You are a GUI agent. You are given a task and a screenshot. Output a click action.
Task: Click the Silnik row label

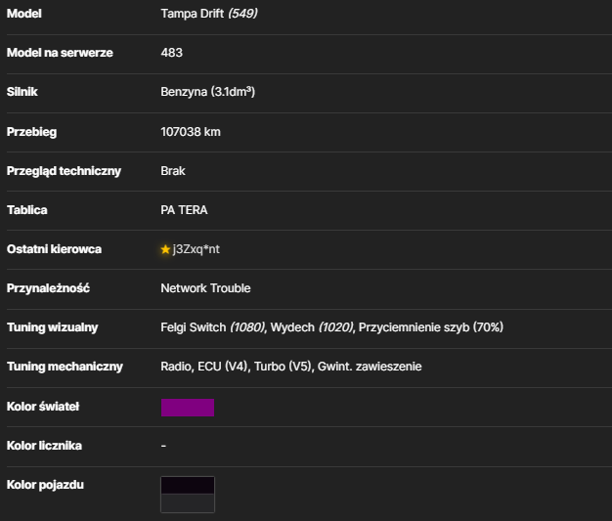tap(22, 92)
